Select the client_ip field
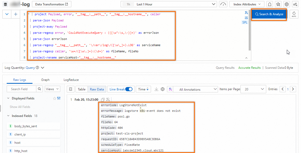Viewport: 301px width, 153px height. click(x=34, y=134)
